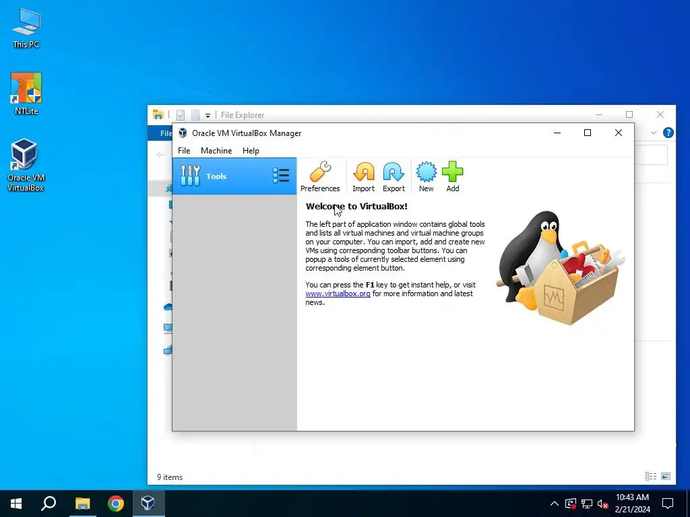Screen dimensions: 690x517
Task: Click File Explorer help question icon
Action: click(668, 133)
